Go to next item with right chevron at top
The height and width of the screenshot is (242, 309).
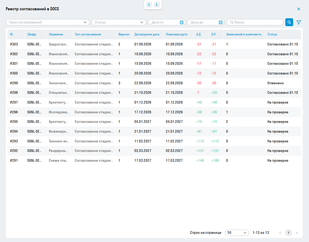click(x=157, y=4)
